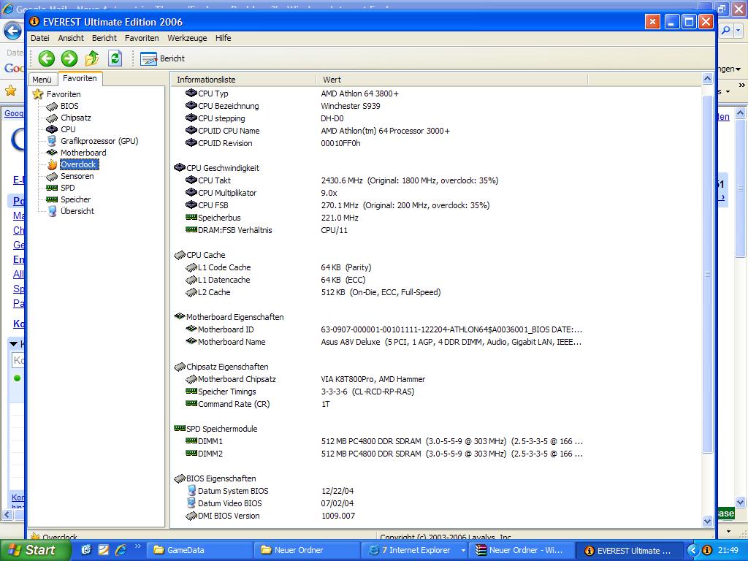The width and height of the screenshot is (748, 561).
Task: Switch to the Favoriten tab
Action: point(80,78)
